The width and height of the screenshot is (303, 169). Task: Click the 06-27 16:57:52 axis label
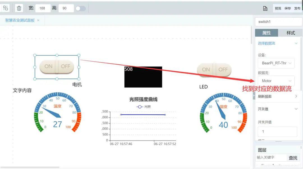165,144
